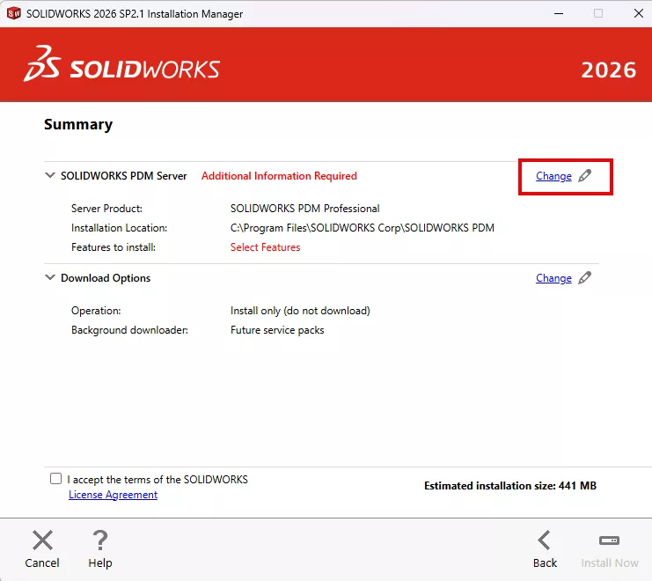Open the License Agreement link
The width and height of the screenshot is (652, 581).
tap(114, 495)
